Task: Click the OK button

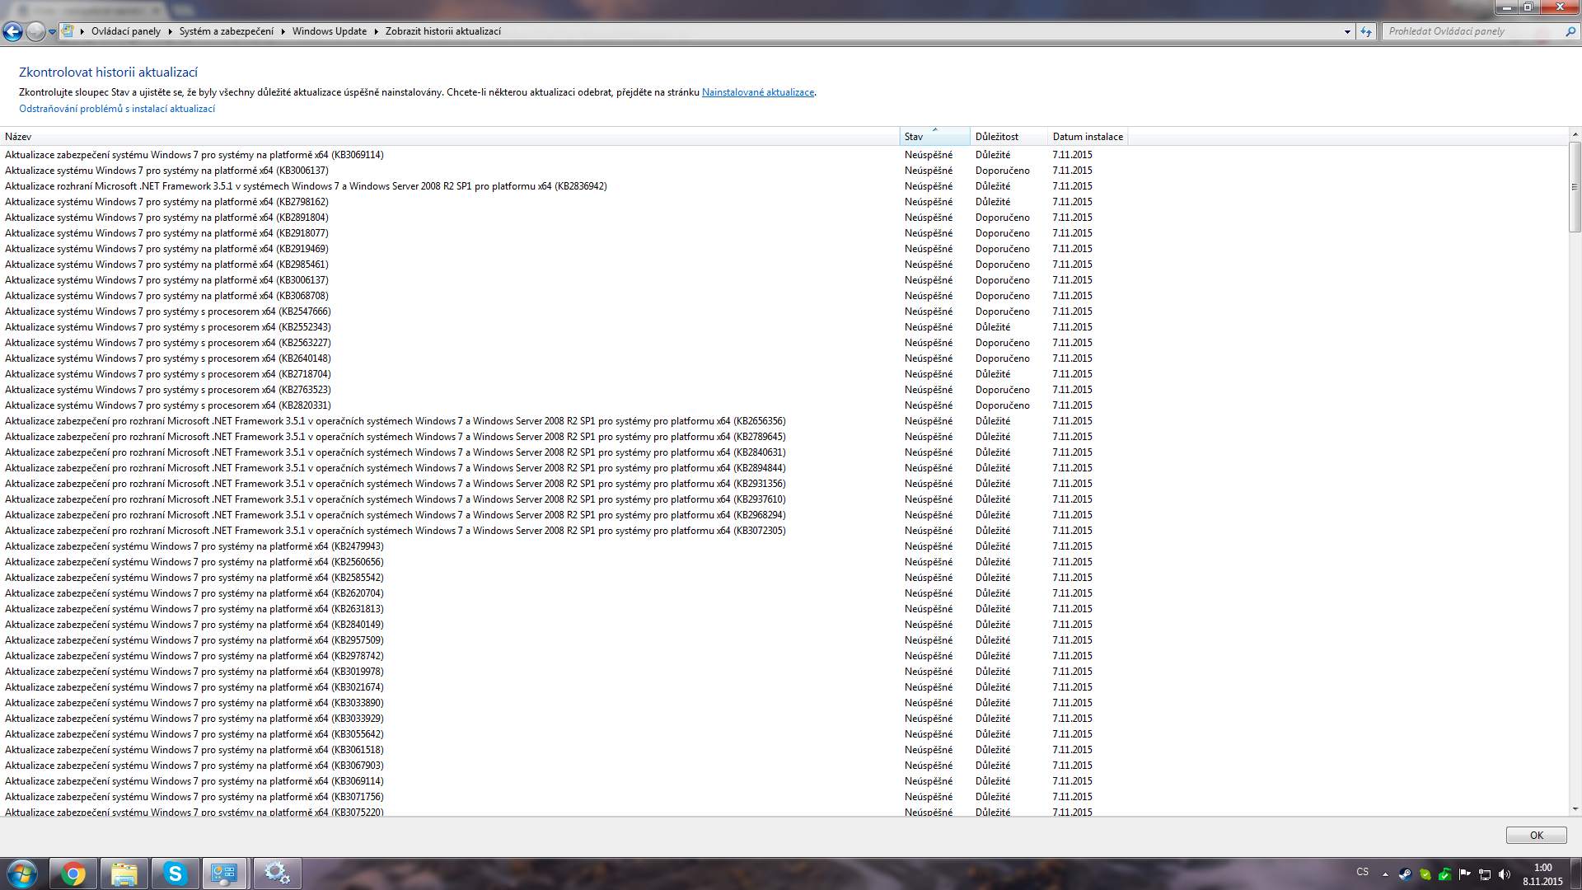Action: point(1536,835)
